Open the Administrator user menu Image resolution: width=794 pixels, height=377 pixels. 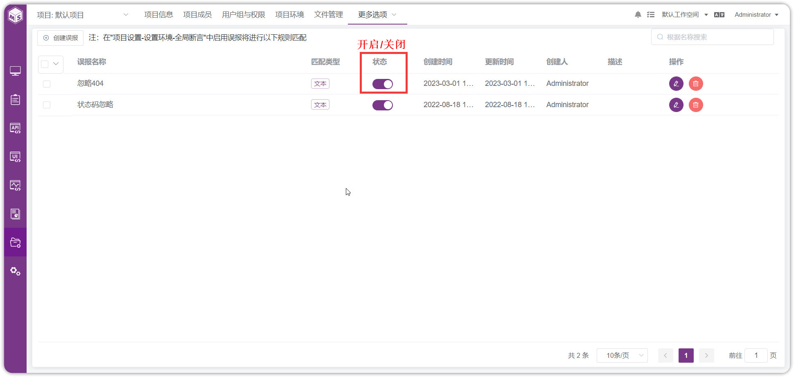click(756, 15)
